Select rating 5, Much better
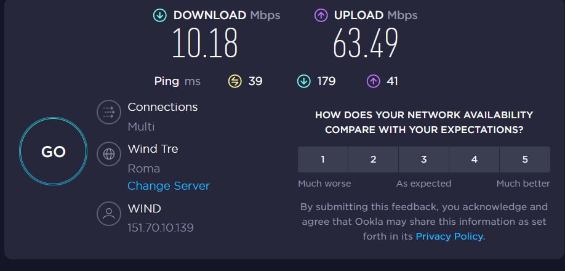Image resolution: width=565 pixels, height=271 pixels. 525,160
